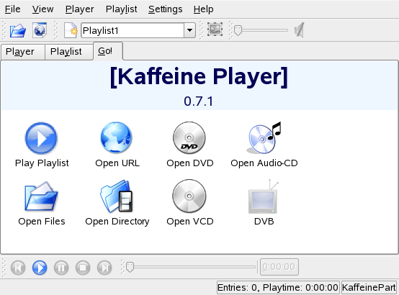
Task: Open the Settings menu
Action: pyautogui.click(x=166, y=9)
